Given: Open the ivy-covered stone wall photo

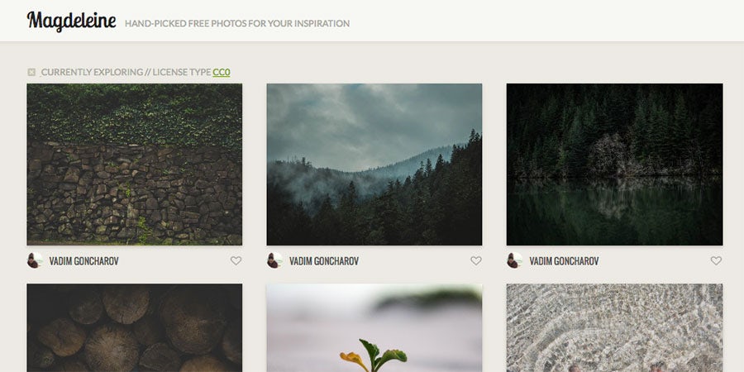Looking at the screenshot, I should 134,165.
